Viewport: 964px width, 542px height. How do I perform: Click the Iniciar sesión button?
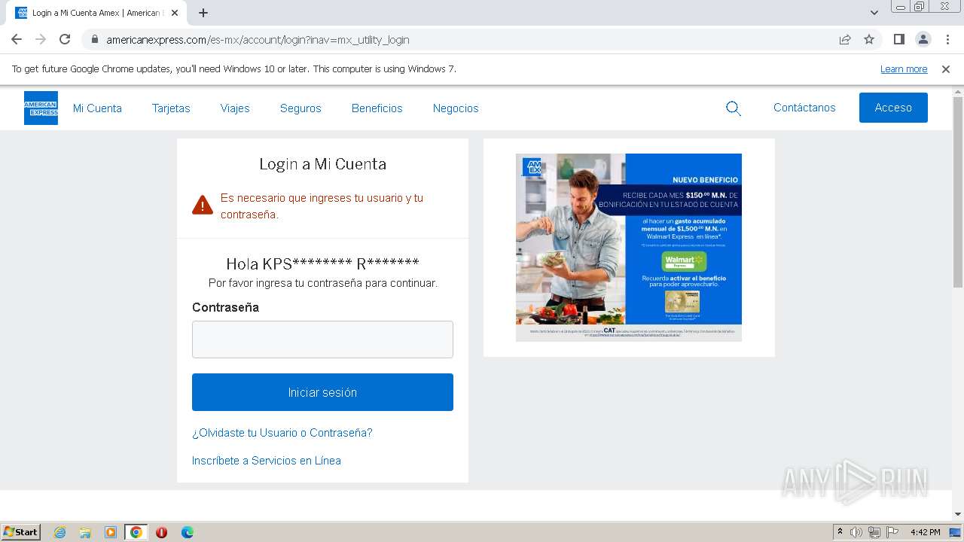(322, 392)
